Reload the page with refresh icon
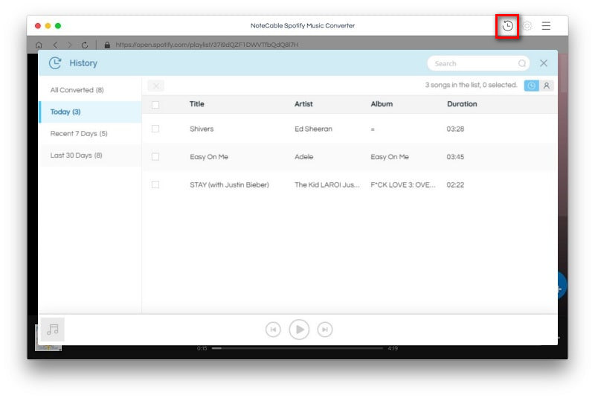The image size is (595, 398). (85, 45)
